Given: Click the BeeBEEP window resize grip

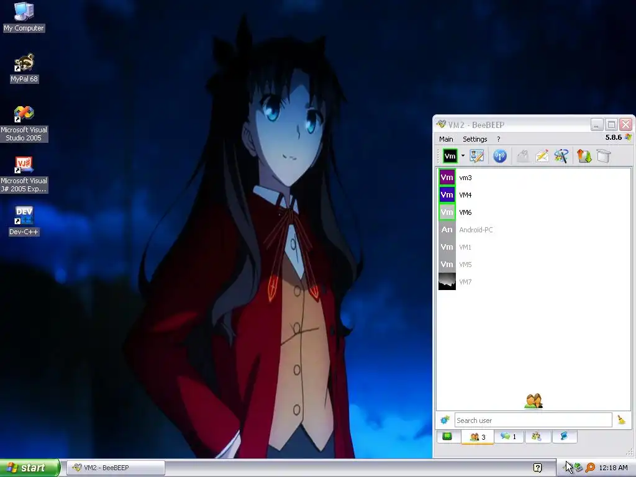Looking at the screenshot, I should pos(630,452).
